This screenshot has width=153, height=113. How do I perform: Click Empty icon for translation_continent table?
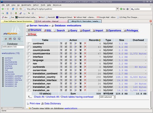80,74
